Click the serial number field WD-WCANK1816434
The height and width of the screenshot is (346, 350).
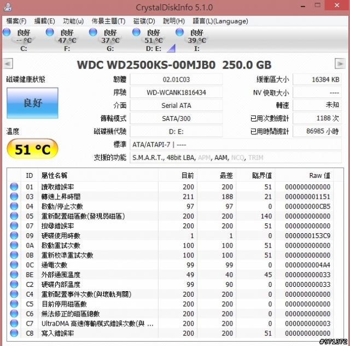click(x=176, y=93)
